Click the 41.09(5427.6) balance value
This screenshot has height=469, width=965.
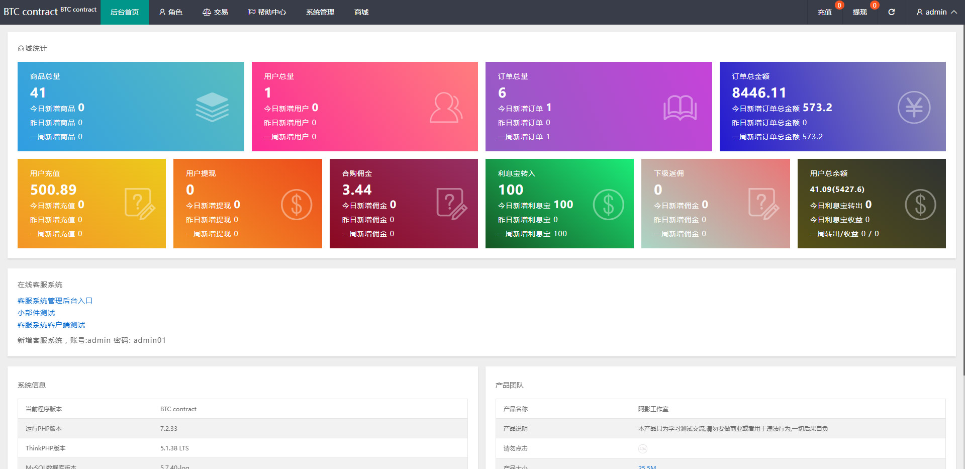(837, 190)
